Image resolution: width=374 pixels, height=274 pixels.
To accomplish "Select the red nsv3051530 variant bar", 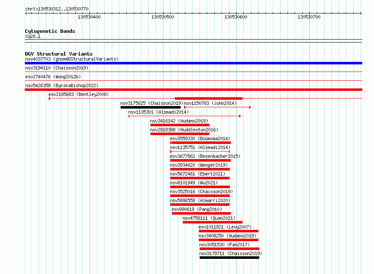I will [229, 249].
